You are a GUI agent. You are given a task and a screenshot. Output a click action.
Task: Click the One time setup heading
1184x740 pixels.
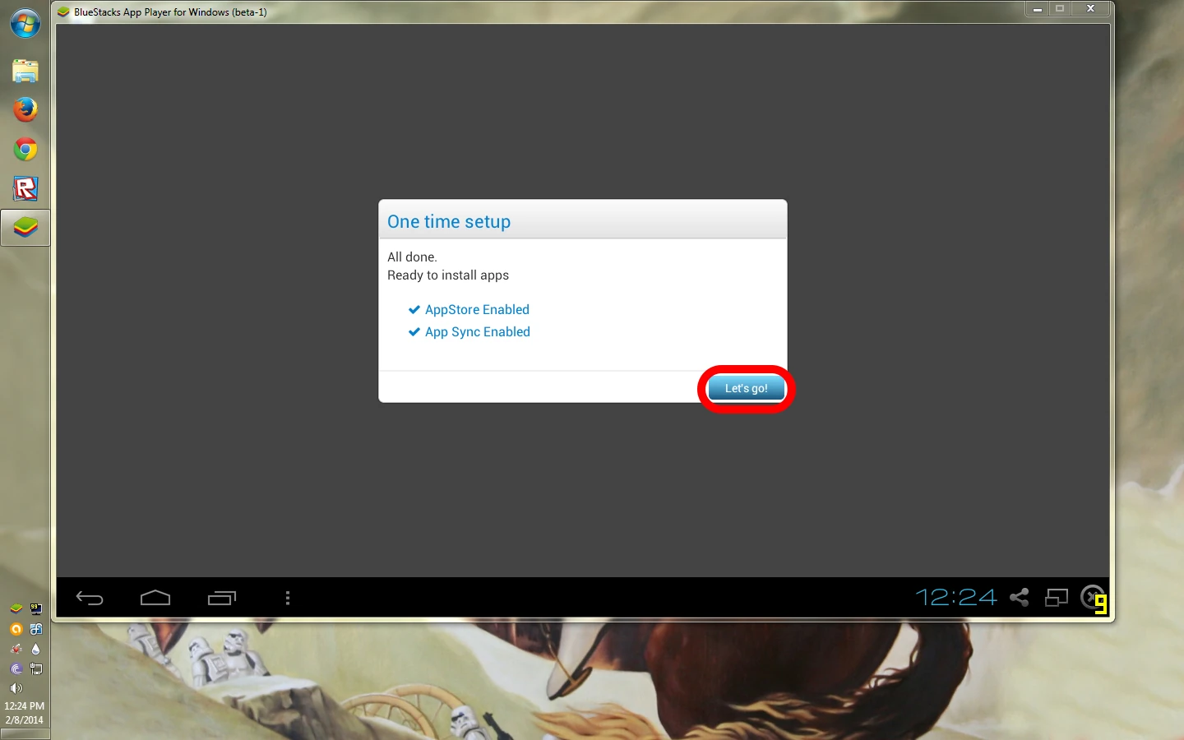[x=449, y=222]
